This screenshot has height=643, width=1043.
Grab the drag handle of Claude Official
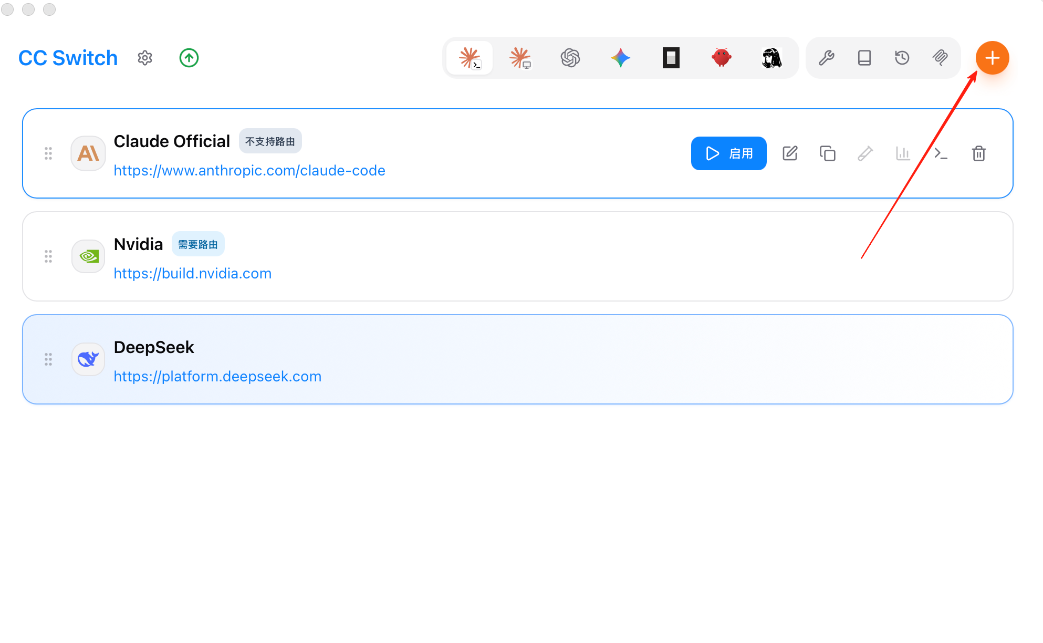click(48, 153)
